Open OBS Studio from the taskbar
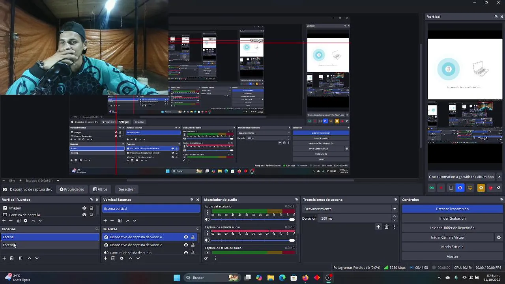 click(x=328, y=278)
